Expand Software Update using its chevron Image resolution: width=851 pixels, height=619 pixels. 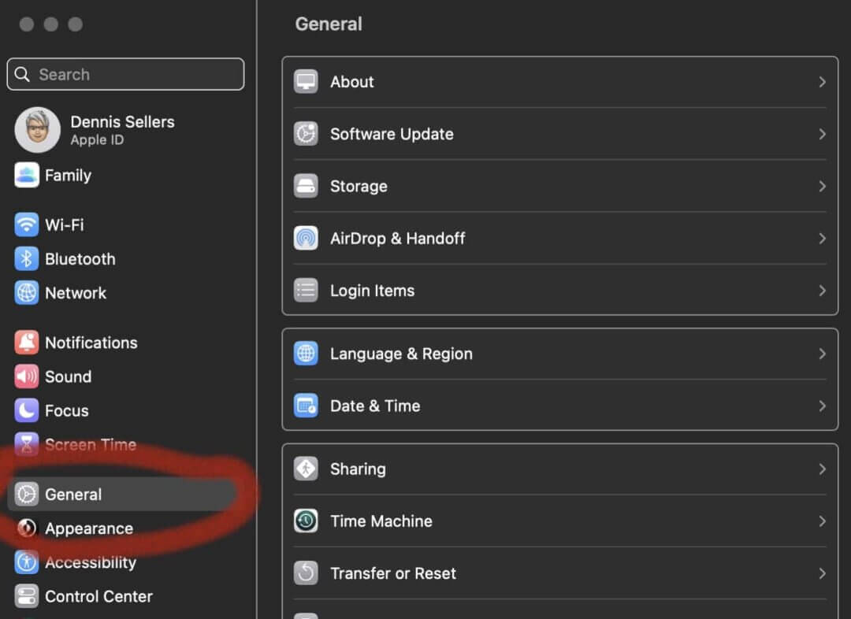(822, 134)
